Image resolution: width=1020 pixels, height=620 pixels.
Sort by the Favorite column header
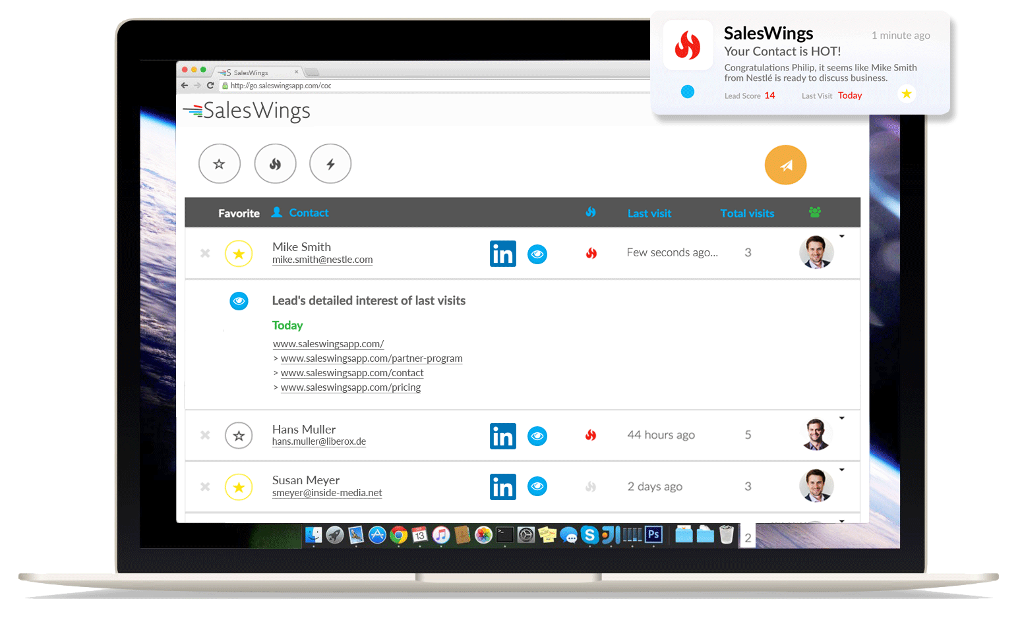[x=239, y=213]
